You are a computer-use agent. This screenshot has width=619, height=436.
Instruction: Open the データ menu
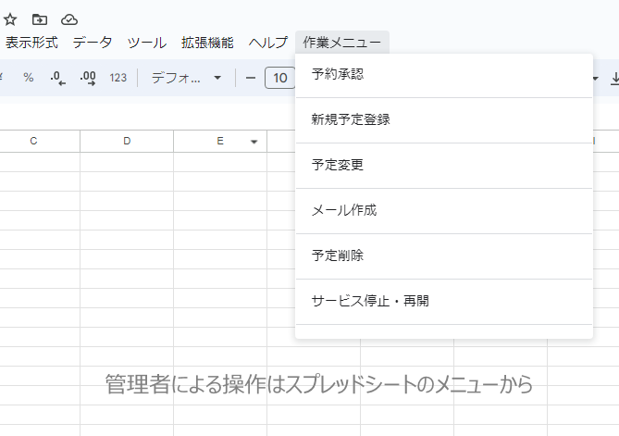(93, 43)
